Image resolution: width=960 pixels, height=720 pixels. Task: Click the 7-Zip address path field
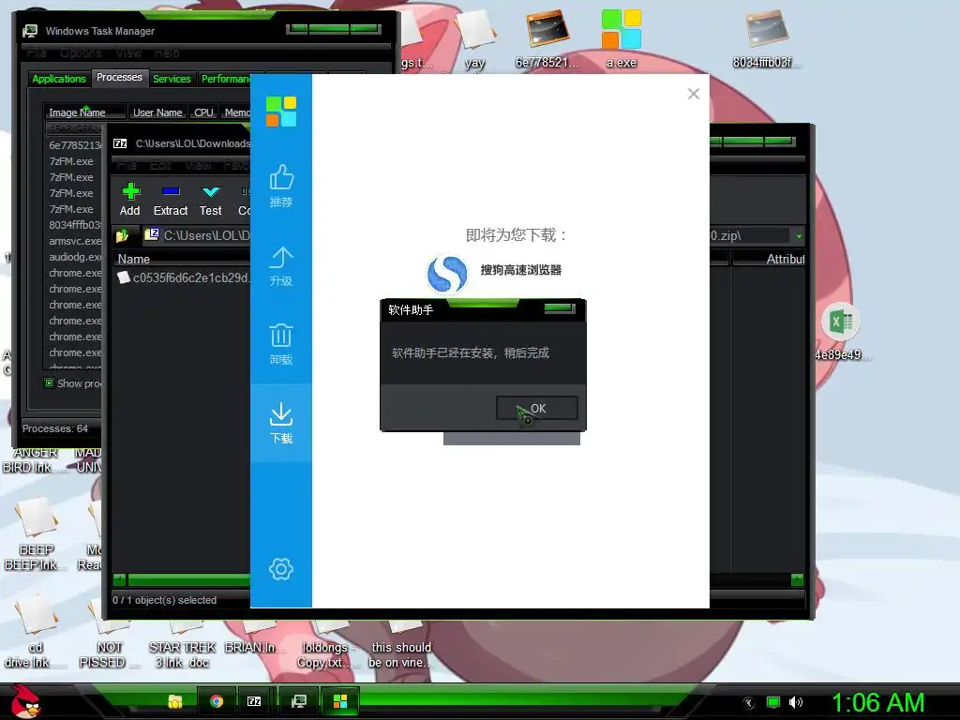click(465, 235)
